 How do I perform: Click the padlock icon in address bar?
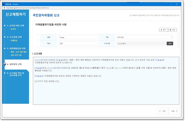[x=4, y=8]
